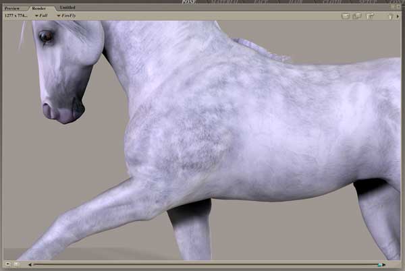
Task: Click the New Render Window icon
Action: pos(370,16)
